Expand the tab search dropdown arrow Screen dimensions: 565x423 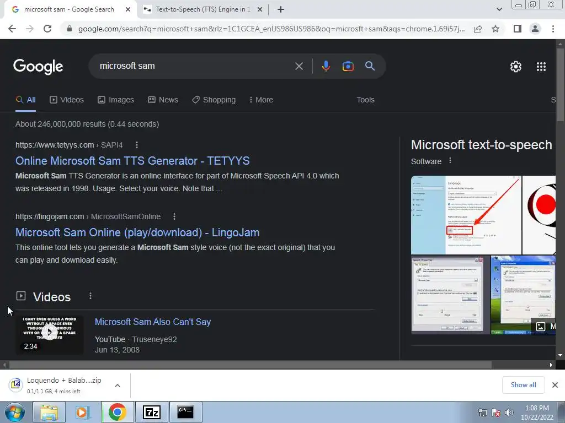pyautogui.click(x=499, y=10)
